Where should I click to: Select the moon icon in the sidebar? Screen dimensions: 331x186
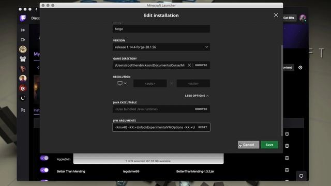pyautogui.click(x=23, y=98)
